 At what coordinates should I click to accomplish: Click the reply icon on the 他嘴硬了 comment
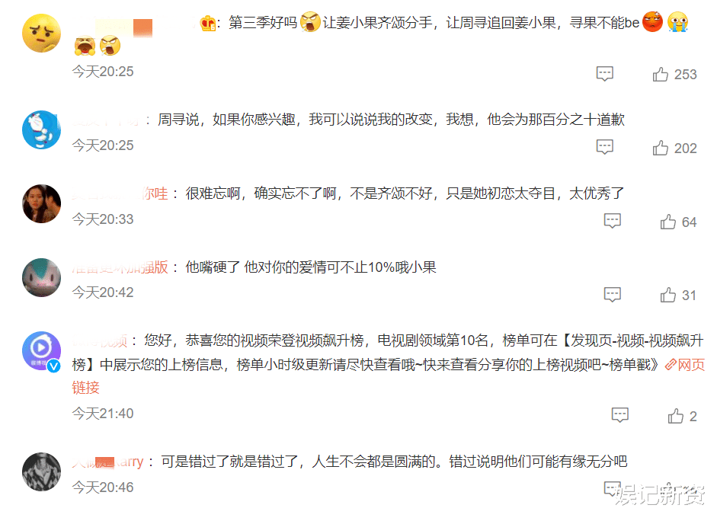[x=613, y=295]
